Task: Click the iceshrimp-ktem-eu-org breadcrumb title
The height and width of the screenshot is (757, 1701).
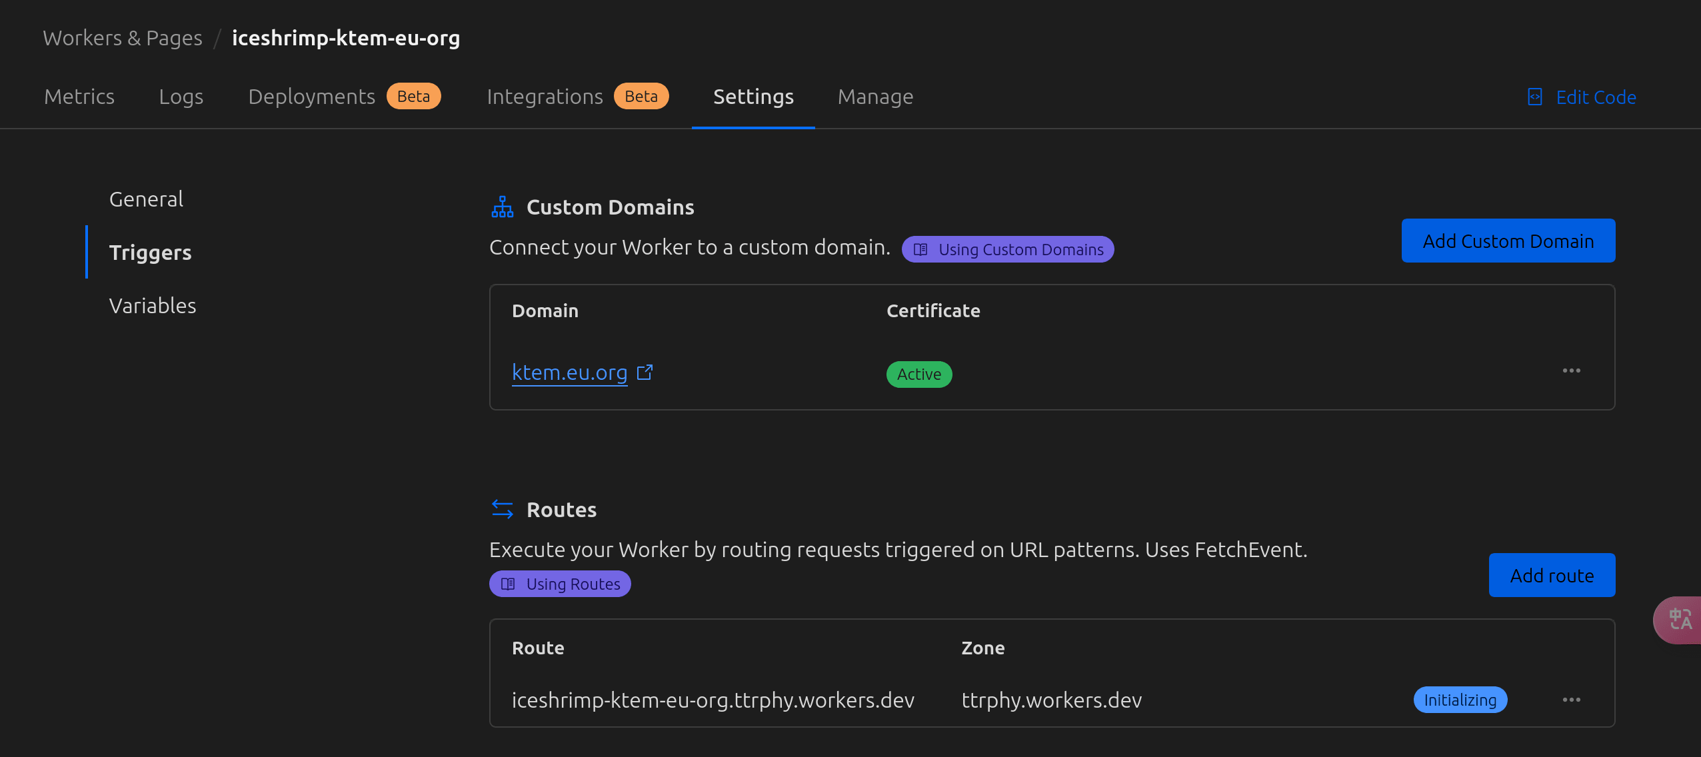Action: point(346,38)
